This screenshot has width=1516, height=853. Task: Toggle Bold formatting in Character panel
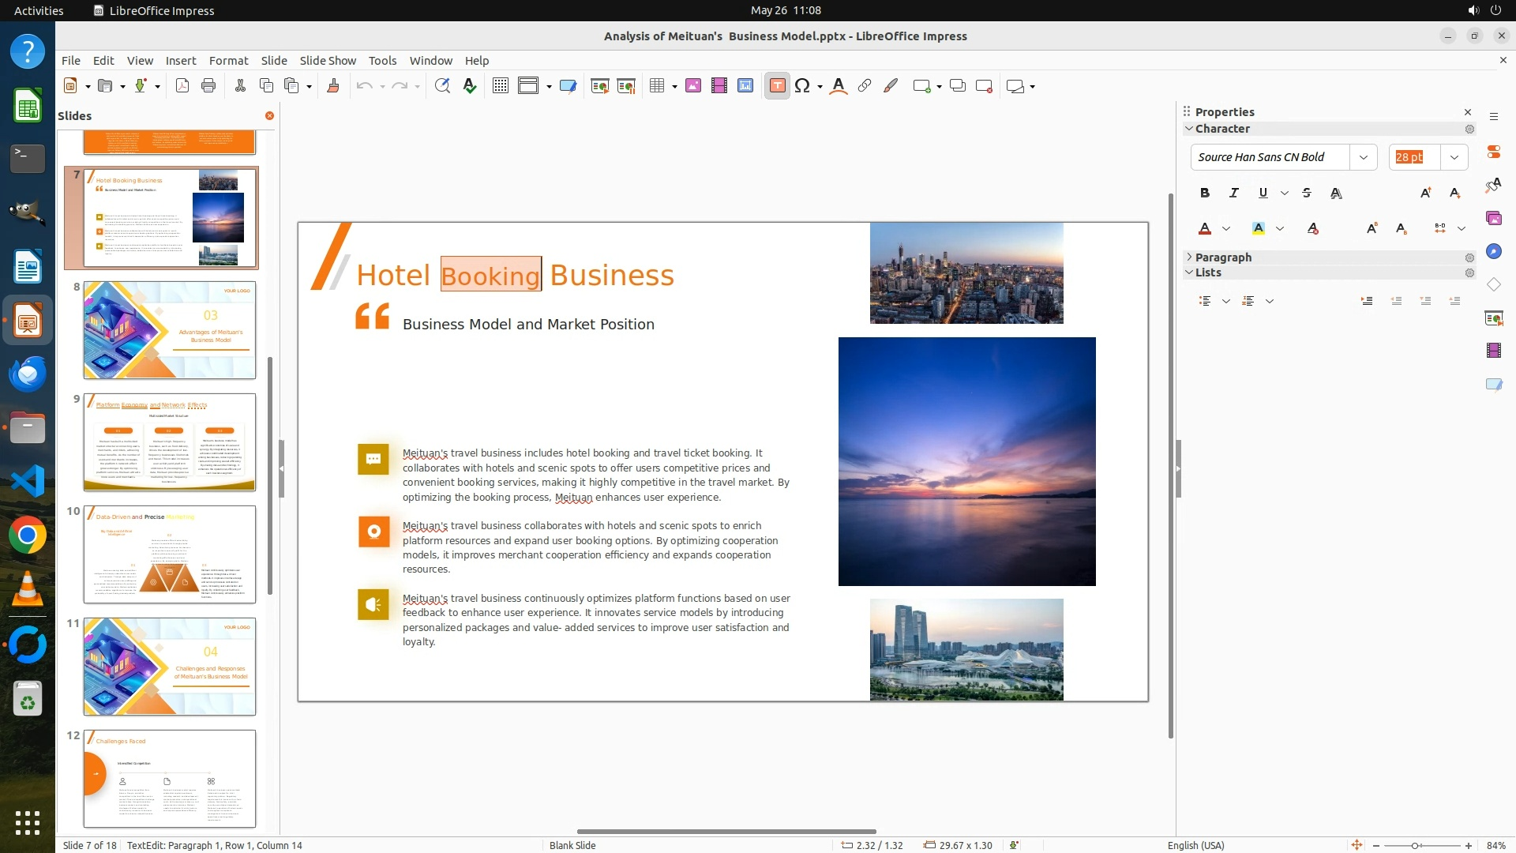click(x=1205, y=193)
